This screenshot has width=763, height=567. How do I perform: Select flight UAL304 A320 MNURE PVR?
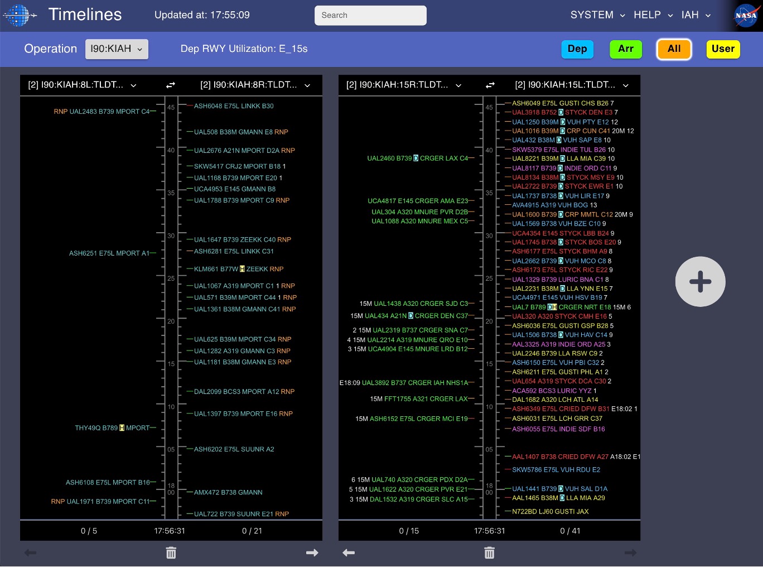tap(420, 212)
